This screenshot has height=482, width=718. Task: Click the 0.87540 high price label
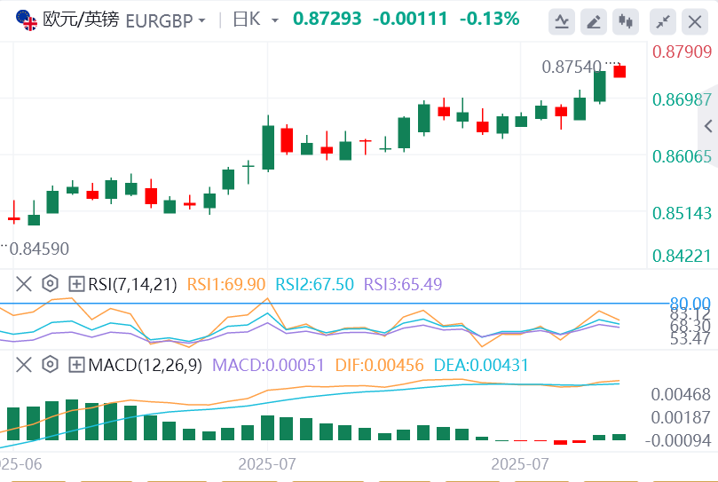point(572,67)
